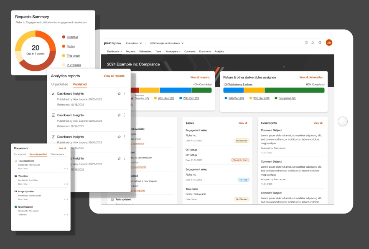Click the green Completed segment in deliverables bar
Viewport: 369px width, 249px height.
tap(294, 90)
